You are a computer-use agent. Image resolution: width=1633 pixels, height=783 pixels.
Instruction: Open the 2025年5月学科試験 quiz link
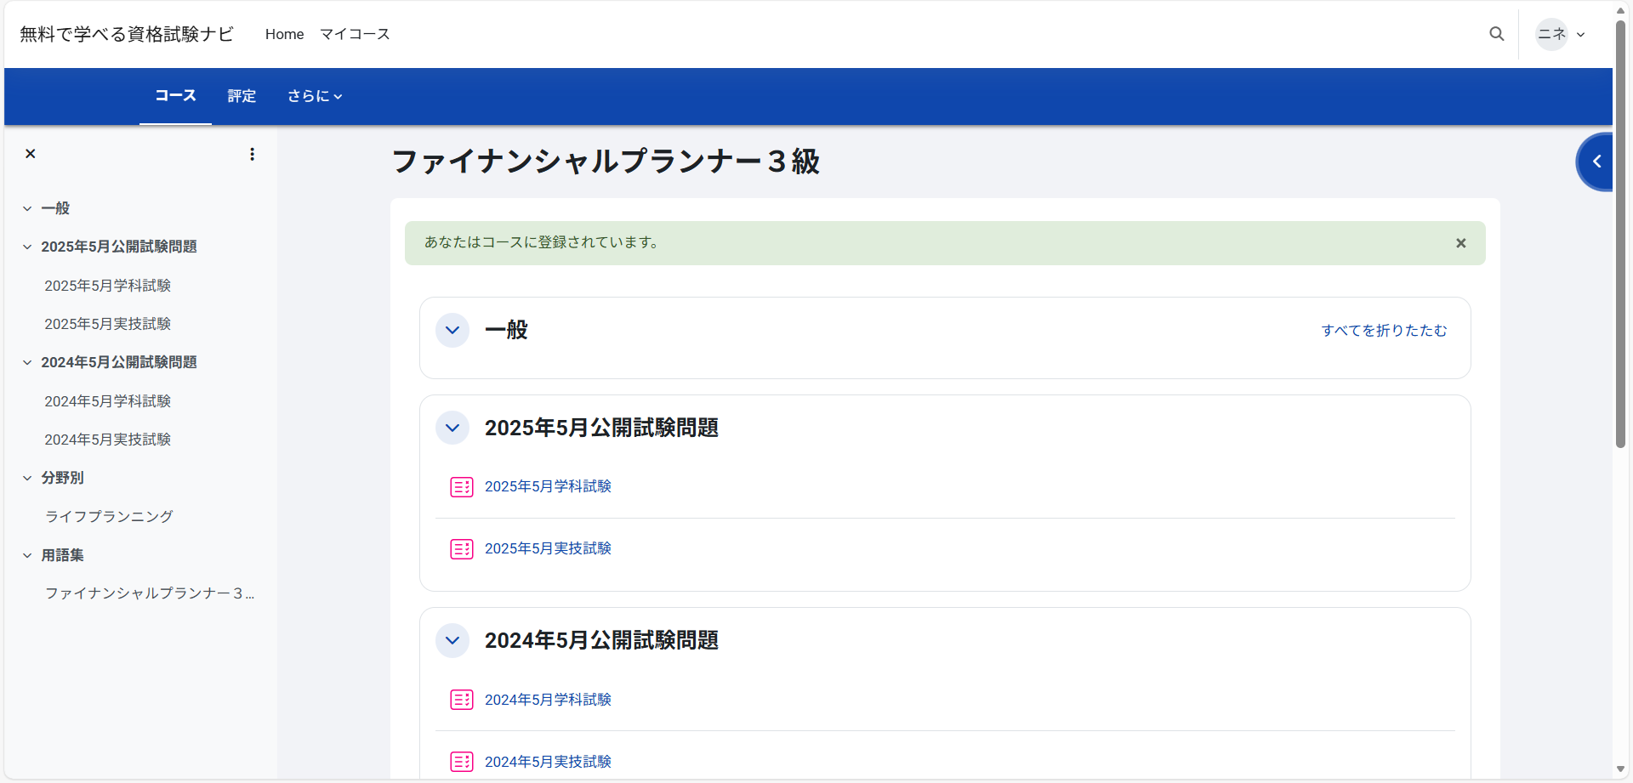point(548,486)
